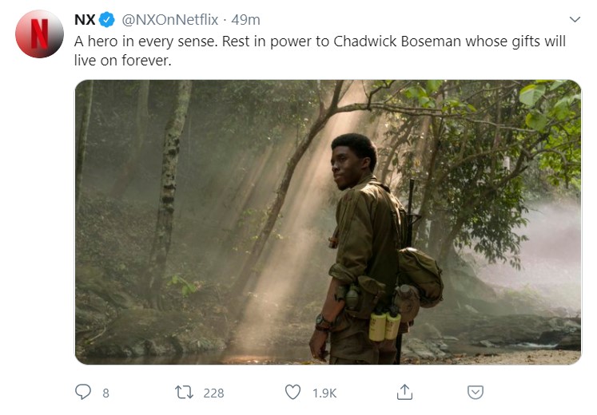The height and width of the screenshot is (415, 597).
Task: Click the reply speech bubble icon
Action: [x=83, y=392]
